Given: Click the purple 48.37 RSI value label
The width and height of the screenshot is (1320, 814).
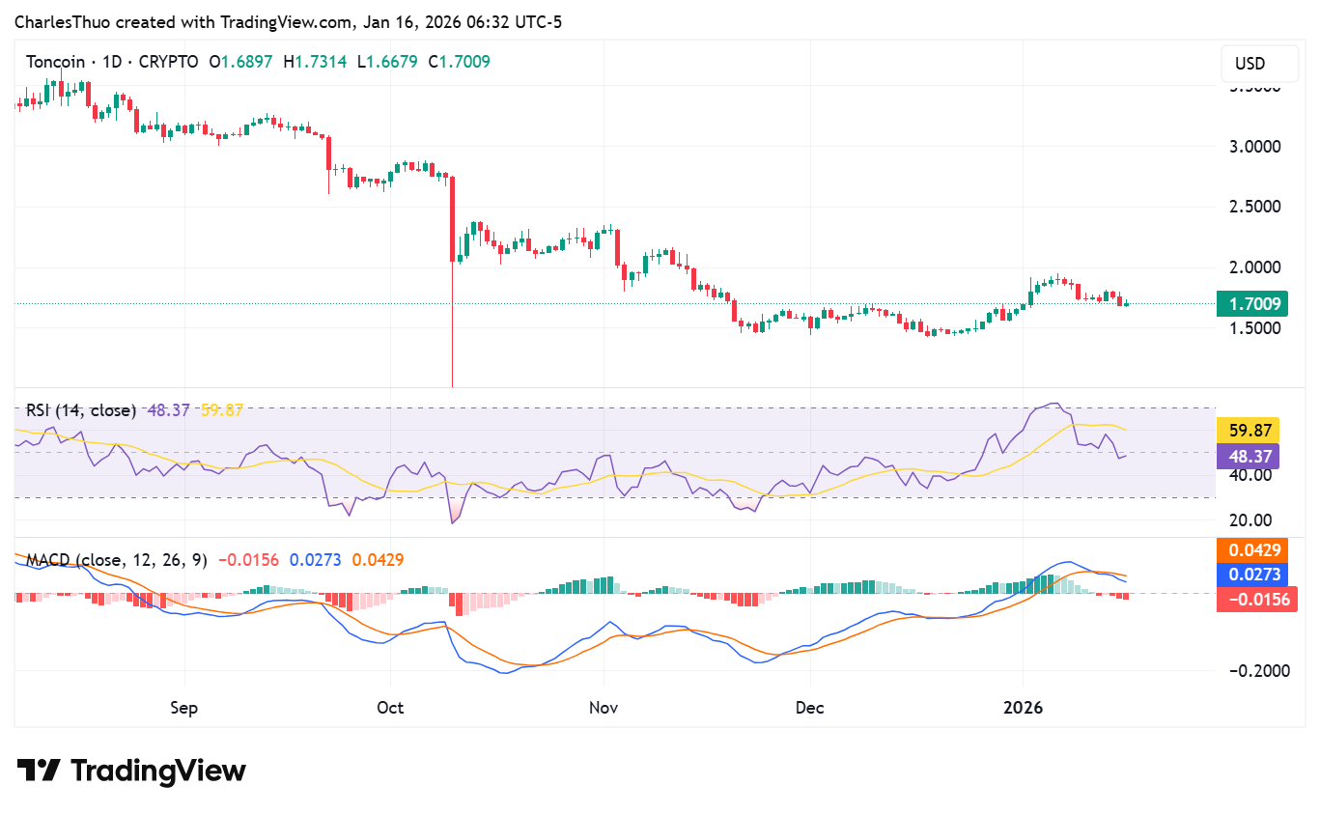Looking at the screenshot, I should coord(1249,455).
